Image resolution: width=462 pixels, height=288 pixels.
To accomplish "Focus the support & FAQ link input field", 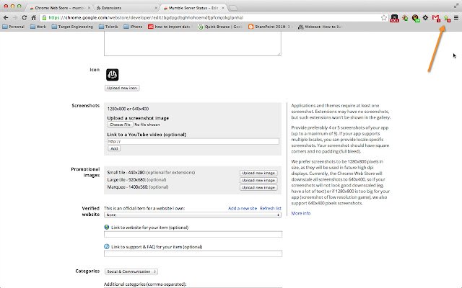I will tap(193, 253).
